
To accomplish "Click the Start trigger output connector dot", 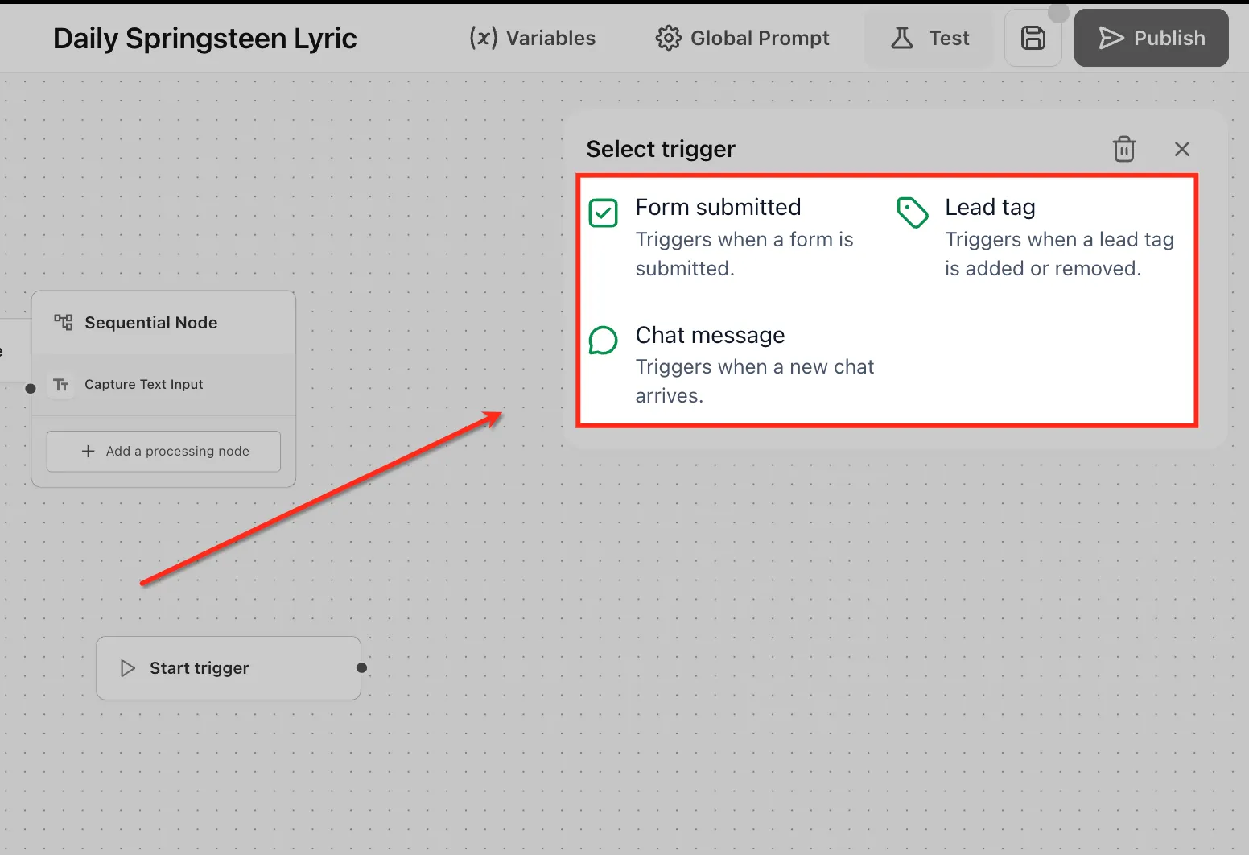I will click(x=361, y=667).
